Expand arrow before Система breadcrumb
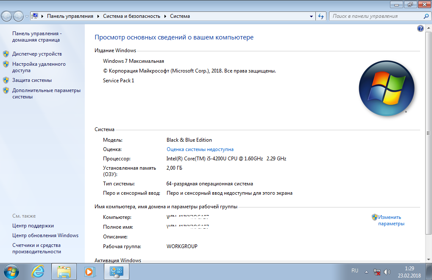The height and width of the screenshot is (280, 432). pos(165,16)
